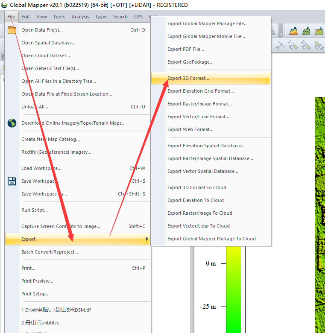Choose Export Web Format...
This screenshot has height=333, width=325.
coord(211,129)
